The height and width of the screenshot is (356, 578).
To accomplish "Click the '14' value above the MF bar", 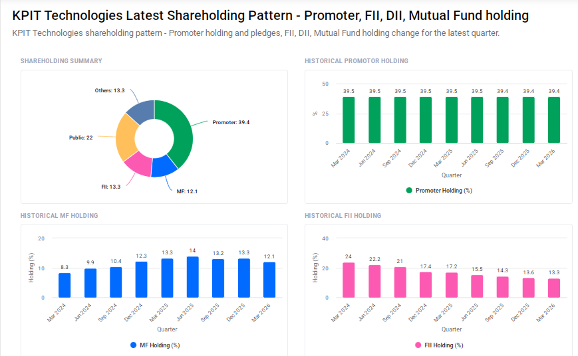I will [x=192, y=250].
